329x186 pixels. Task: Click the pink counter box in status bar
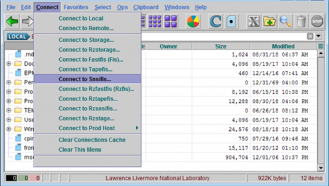35,178
